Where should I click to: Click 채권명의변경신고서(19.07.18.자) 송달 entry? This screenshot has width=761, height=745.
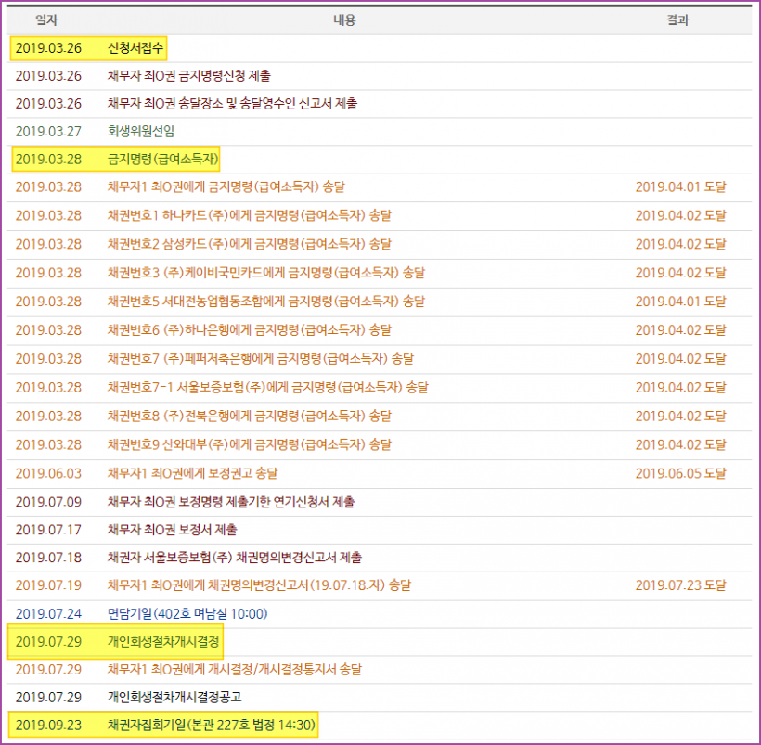pyautogui.click(x=259, y=585)
